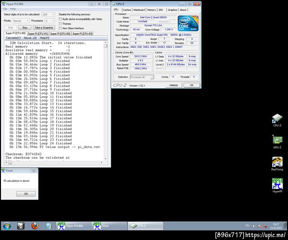This screenshot has width=288, height=240.
Task: Open the Processors count dropdown
Action: (x=50, y=21)
